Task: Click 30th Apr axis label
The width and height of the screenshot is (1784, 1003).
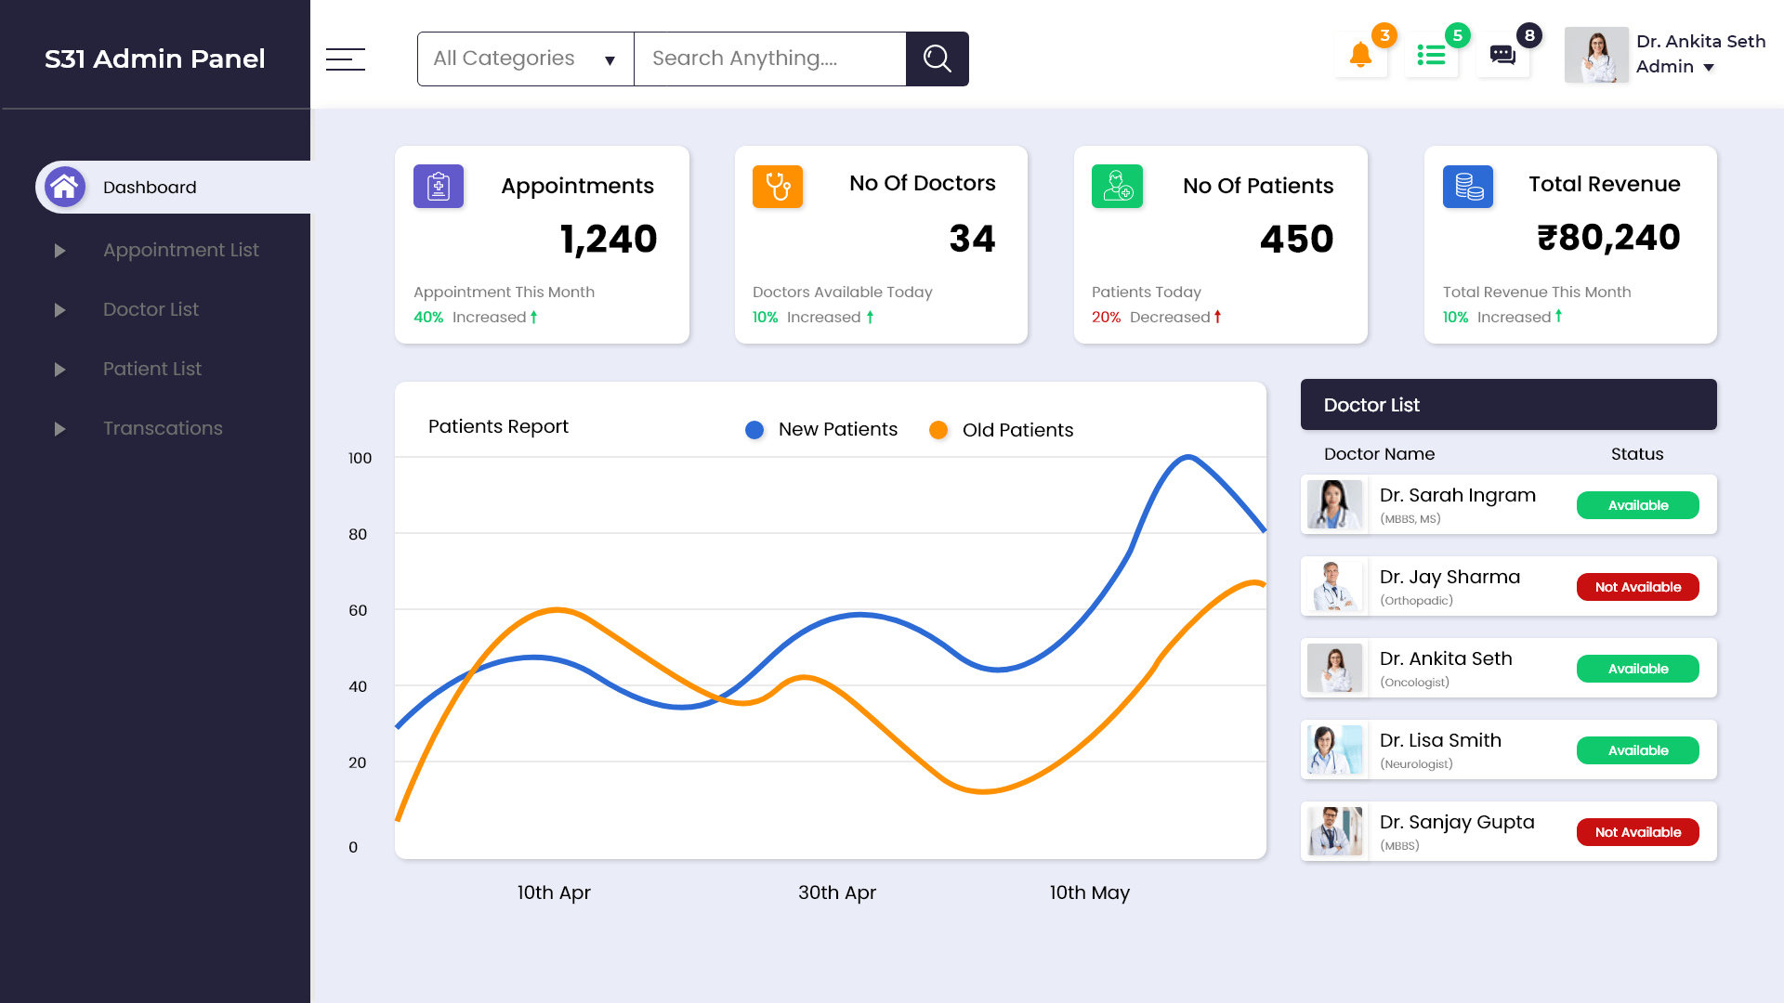Action: pos(837,892)
